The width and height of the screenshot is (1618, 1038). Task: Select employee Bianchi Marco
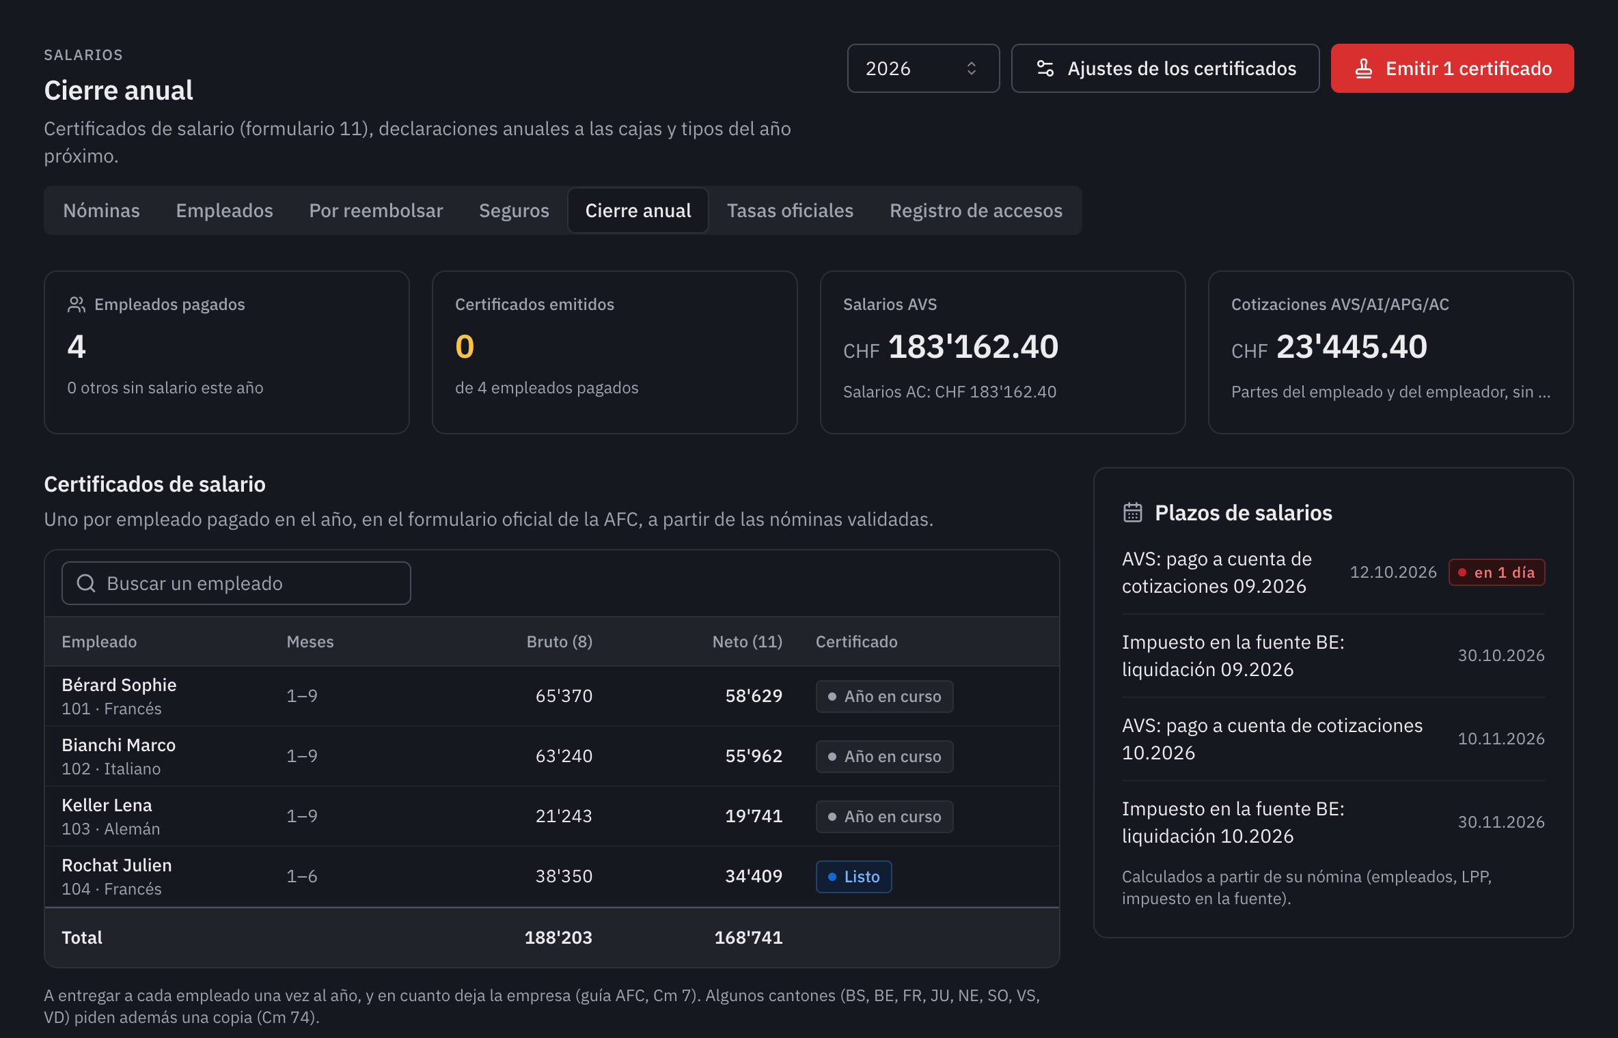pyautogui.click(x=118, y=745)
